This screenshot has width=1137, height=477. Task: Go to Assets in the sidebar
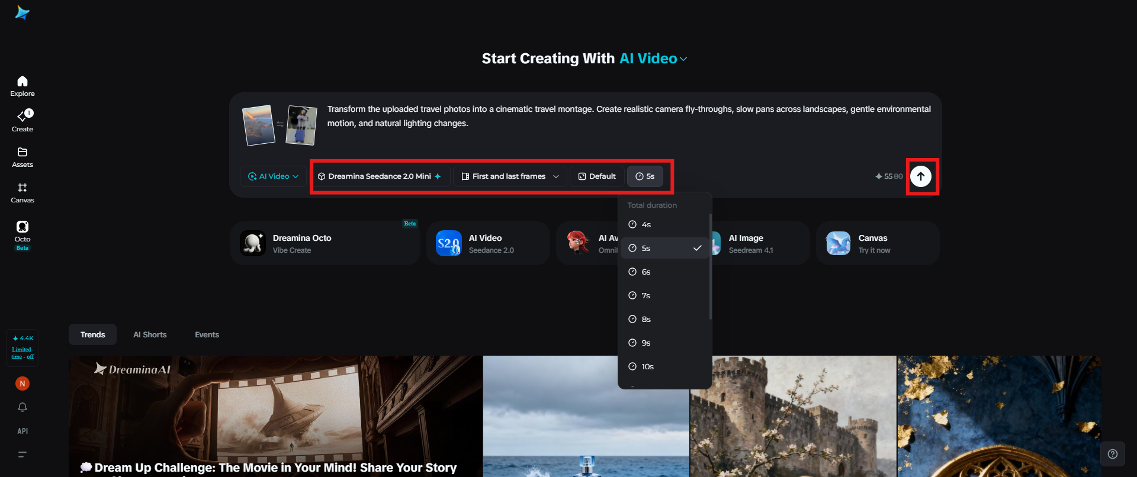click(23, 157)
